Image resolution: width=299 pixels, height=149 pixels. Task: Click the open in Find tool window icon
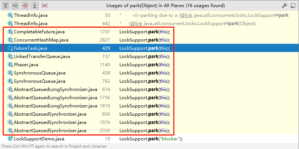[293, 6]
